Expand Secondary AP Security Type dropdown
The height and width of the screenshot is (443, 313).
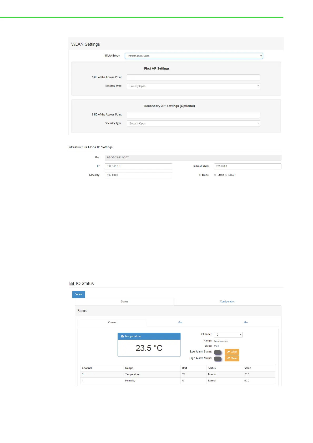coord(193,124)
